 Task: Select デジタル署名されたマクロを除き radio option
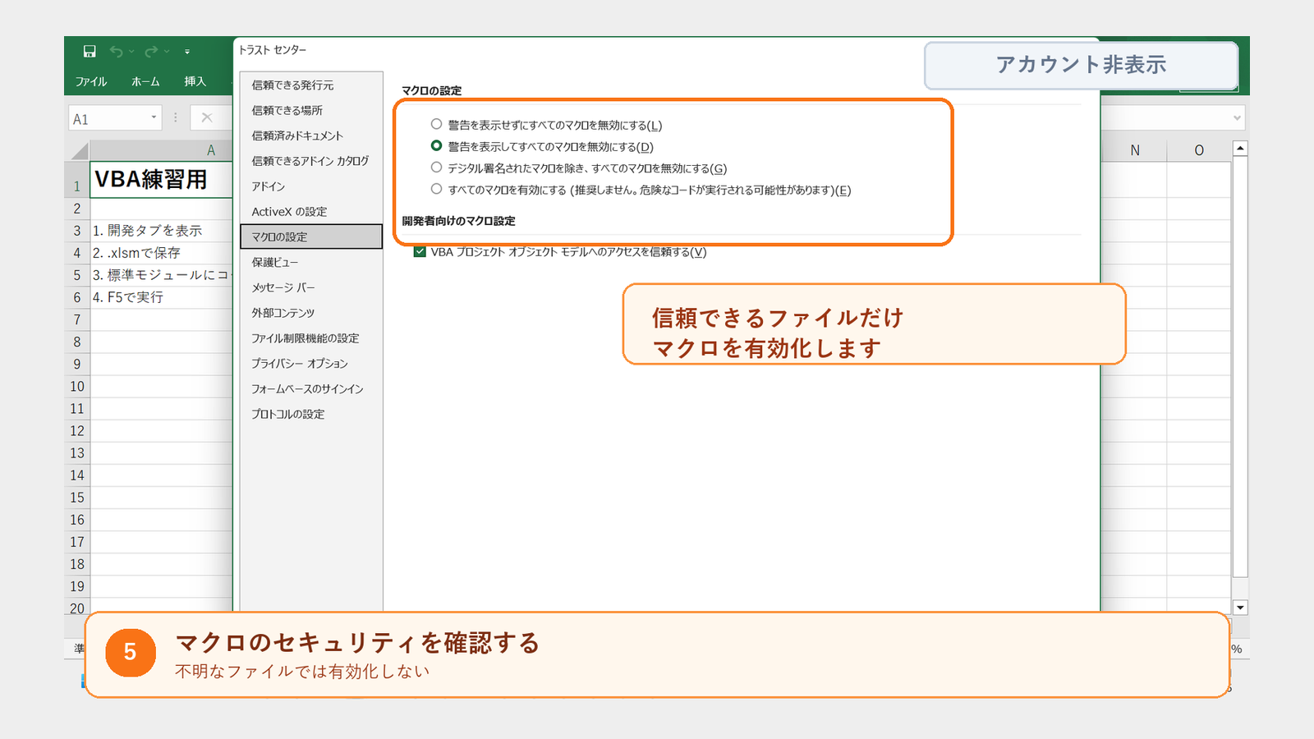tap(436, 168)
